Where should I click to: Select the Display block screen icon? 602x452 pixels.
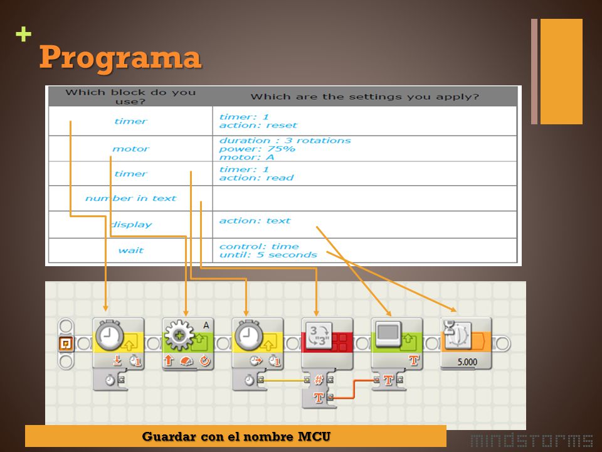point(389,335)
